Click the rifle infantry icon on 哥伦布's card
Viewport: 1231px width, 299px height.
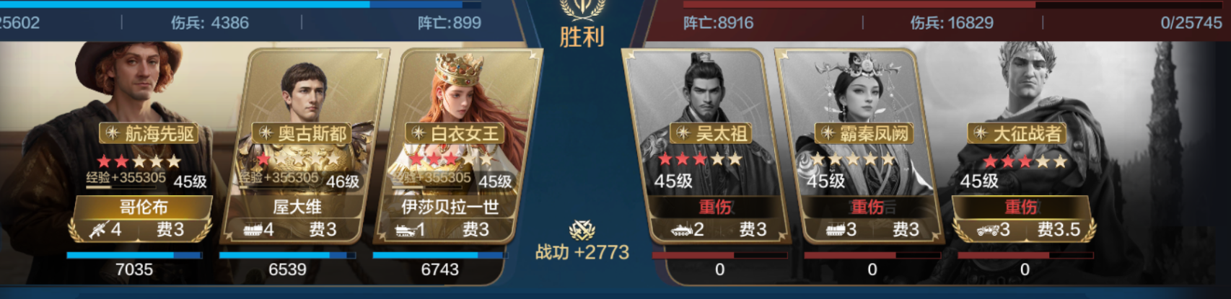(98, 230)
